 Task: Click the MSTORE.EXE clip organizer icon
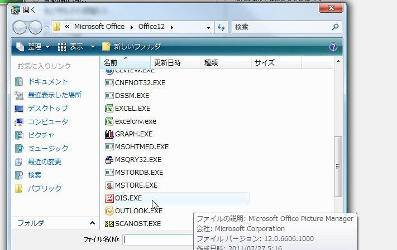pyautogui.click(x=109, y=185)
